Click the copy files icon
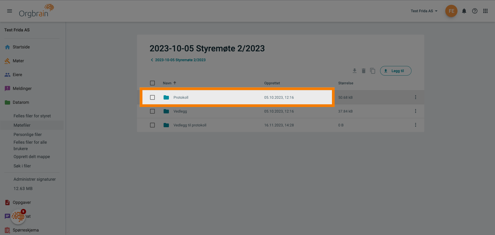495x235 pixels. pos(373,71)
